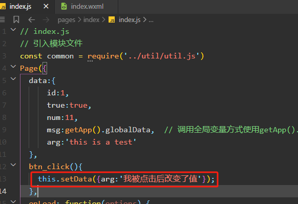298x204 pixels.
Task: Click the globalData identifier
Action: click(127, 130)
